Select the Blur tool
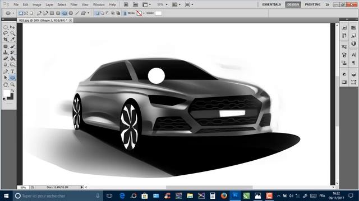Viewport: 359px width, 201px height. tap(6, 65)
